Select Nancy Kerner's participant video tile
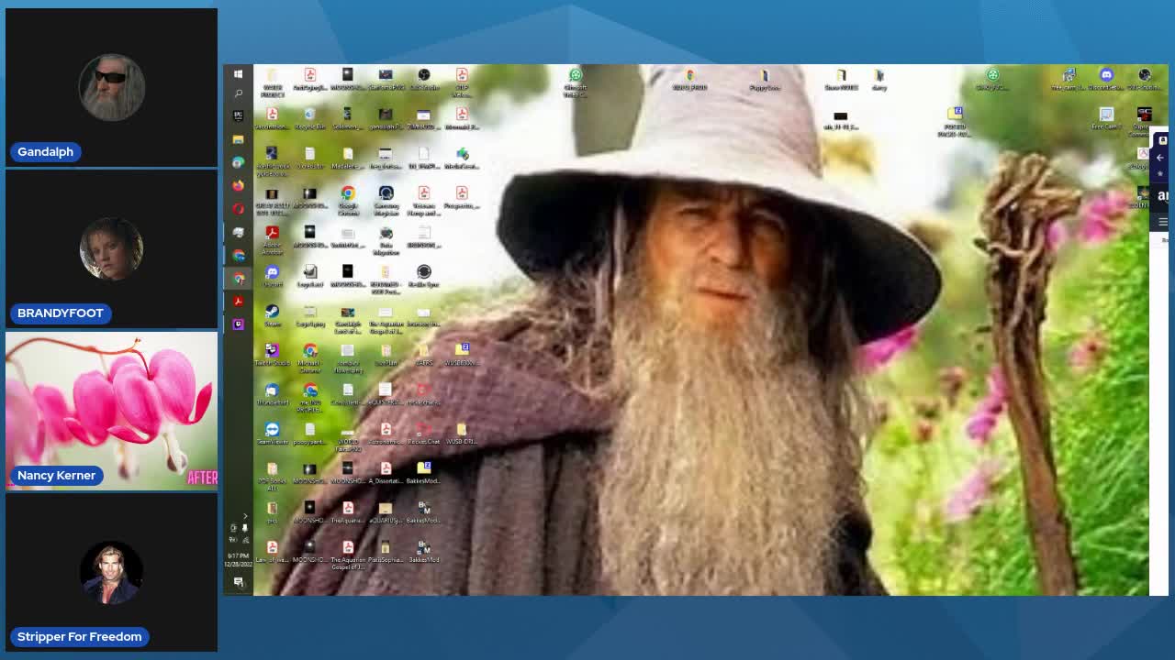This screenshot has width=1175, height=660. point(111,411)
